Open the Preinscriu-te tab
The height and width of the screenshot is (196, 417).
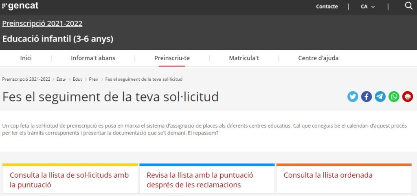pos(172,58)
